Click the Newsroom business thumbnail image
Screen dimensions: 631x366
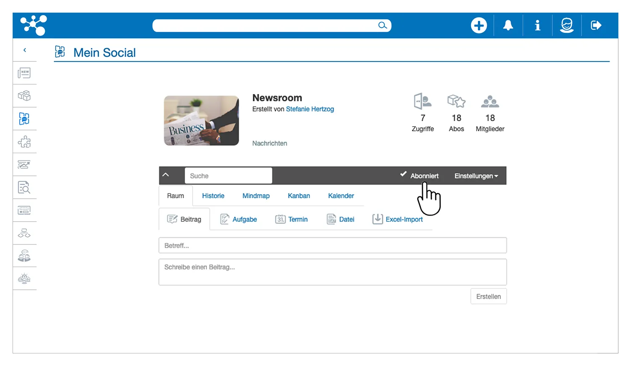tap(201, 121)
